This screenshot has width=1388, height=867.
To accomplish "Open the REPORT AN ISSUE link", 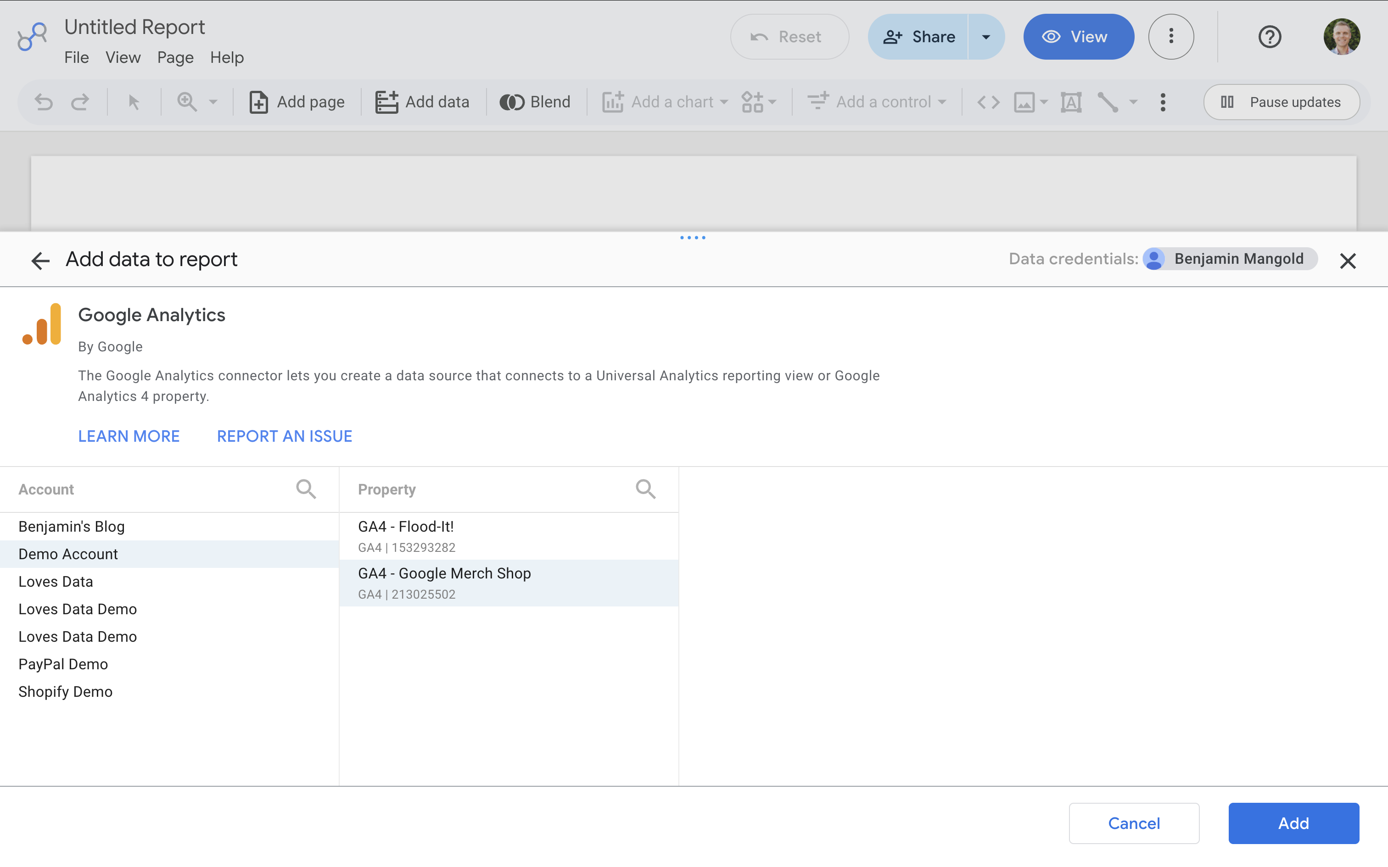I will point(285,436).
